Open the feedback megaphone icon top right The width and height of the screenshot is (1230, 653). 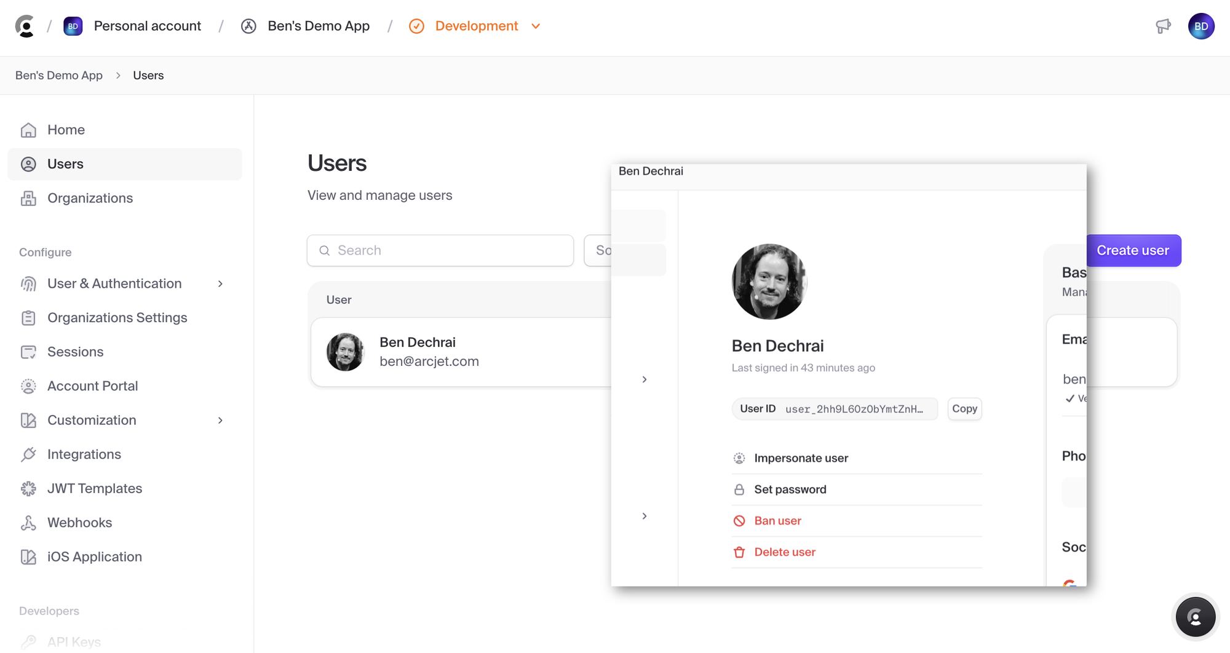click(x=1164, y=26)
